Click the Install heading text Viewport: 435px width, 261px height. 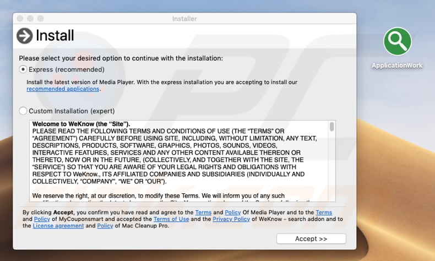[x=55, y=35]
